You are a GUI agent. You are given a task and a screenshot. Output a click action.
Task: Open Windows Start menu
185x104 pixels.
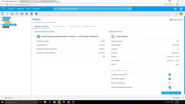click(x=2, y=102)
